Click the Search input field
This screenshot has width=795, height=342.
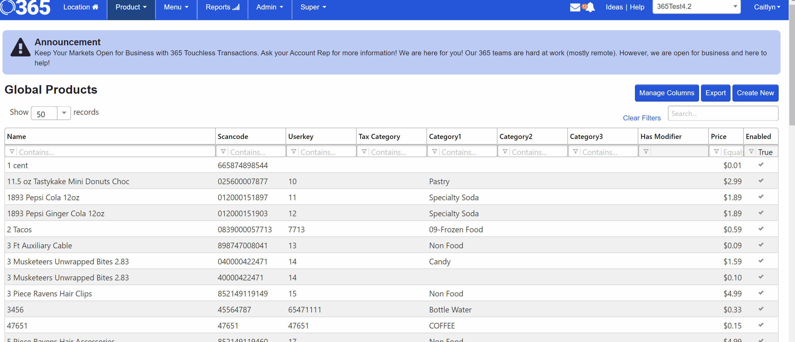pos(723,113)
